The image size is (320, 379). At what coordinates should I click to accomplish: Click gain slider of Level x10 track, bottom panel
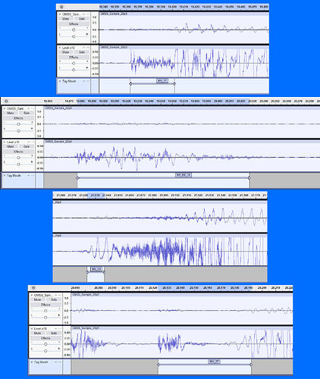coord(45,344)
